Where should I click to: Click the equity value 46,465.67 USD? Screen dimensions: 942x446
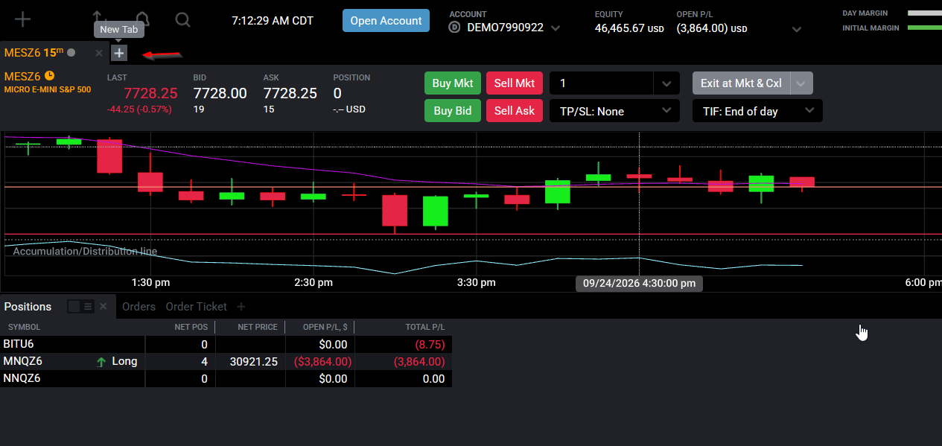[x=629, y=28]
